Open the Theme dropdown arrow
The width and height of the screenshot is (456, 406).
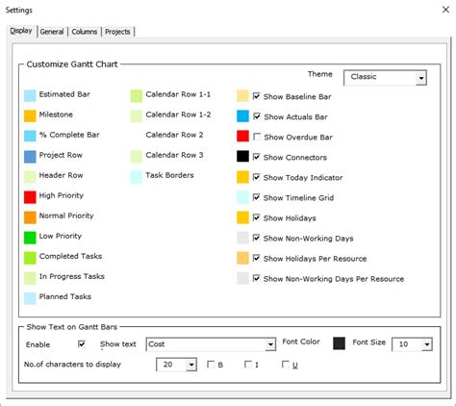tap(421, 78)
